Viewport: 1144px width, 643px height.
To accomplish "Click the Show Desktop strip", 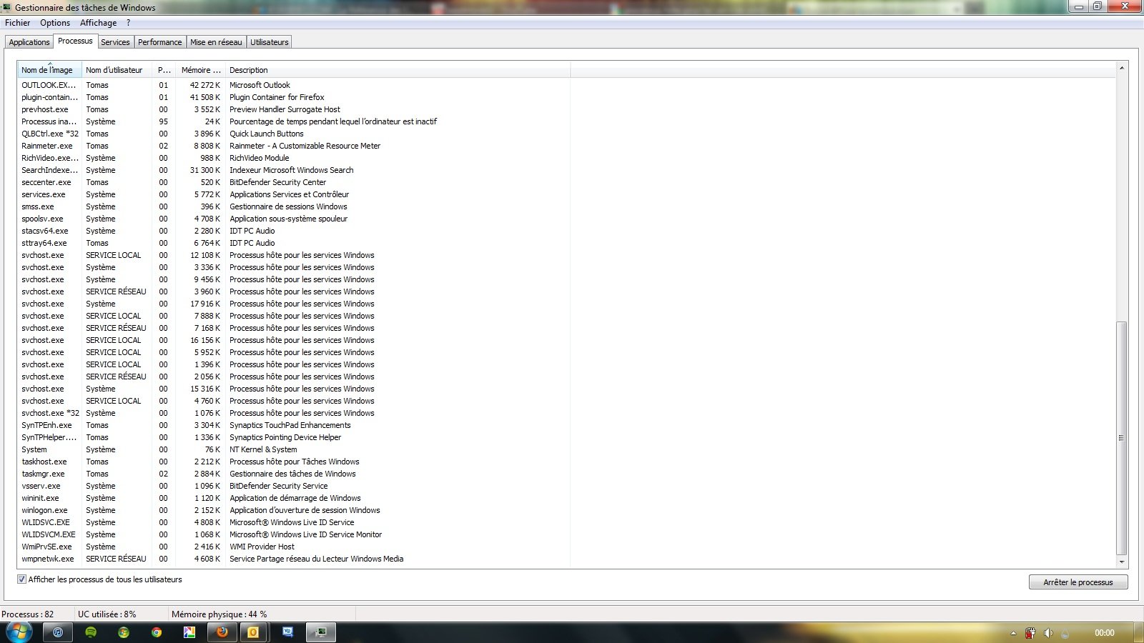I will (1139, 633).
